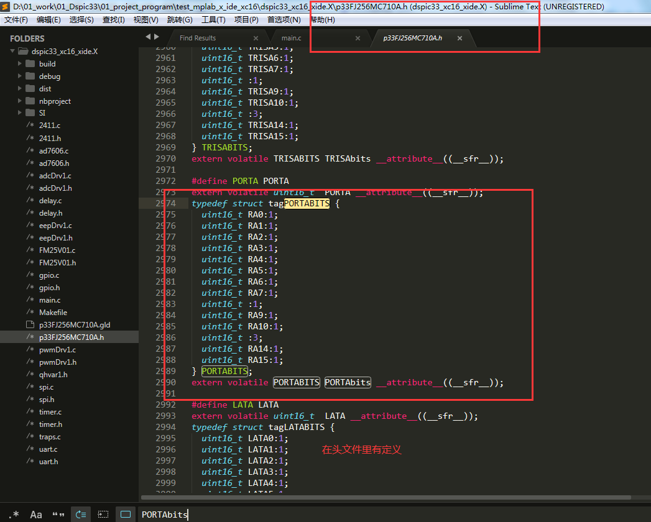Click the in-selection search icon
The width and height of the screenshot is (651, 522).
tap(103, 514)
